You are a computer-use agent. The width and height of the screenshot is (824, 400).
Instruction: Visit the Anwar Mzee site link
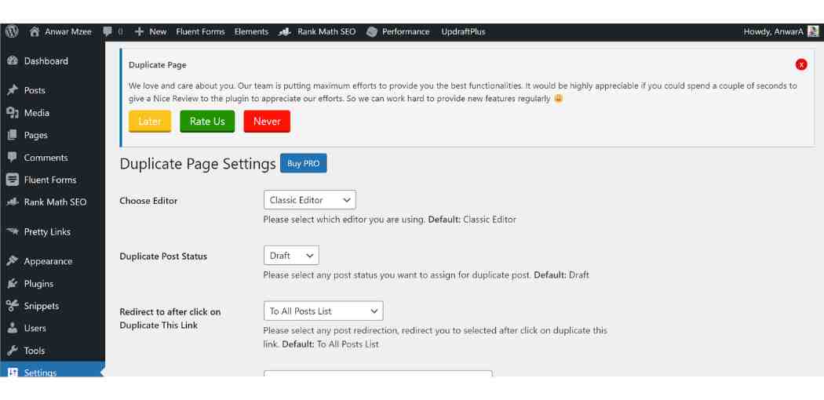[68, 31]
